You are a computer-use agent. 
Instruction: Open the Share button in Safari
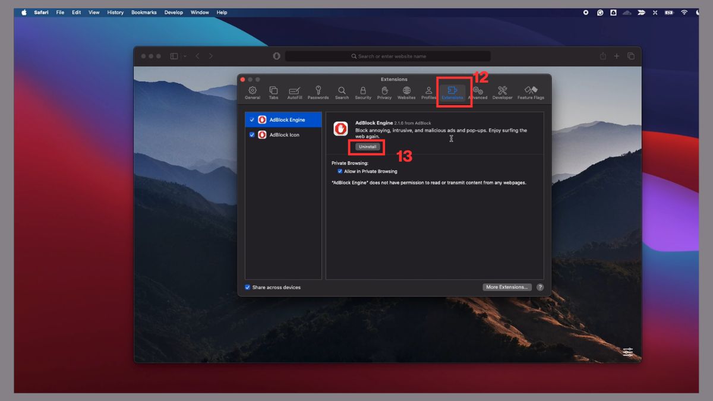(x=603, y=56)
